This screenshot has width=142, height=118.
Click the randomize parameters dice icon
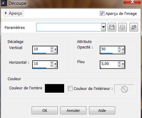point(123,27)
